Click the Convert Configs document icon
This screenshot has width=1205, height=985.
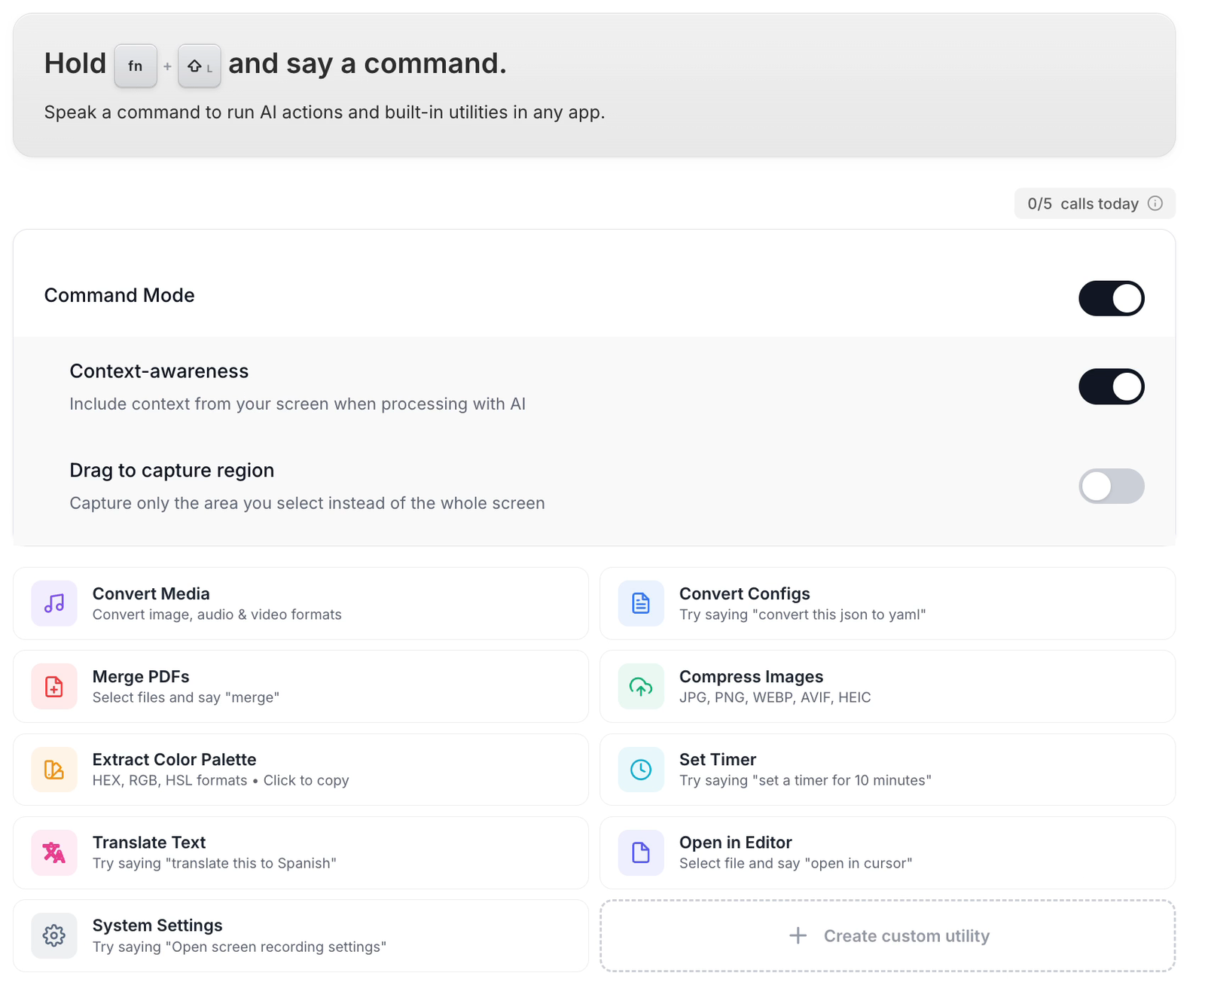pos(641,603)
